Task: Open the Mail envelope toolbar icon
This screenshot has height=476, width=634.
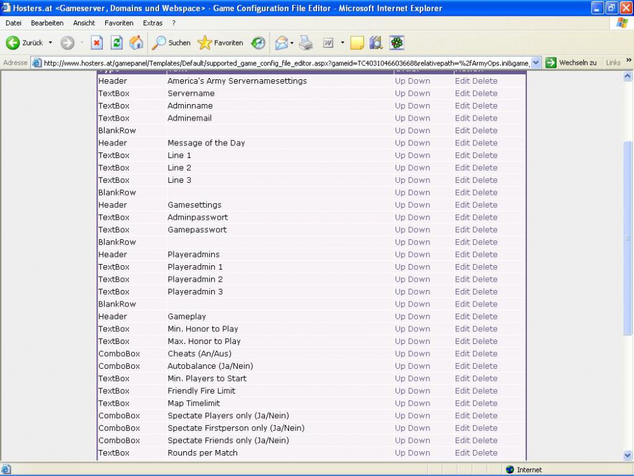Action: click(281, 43)
